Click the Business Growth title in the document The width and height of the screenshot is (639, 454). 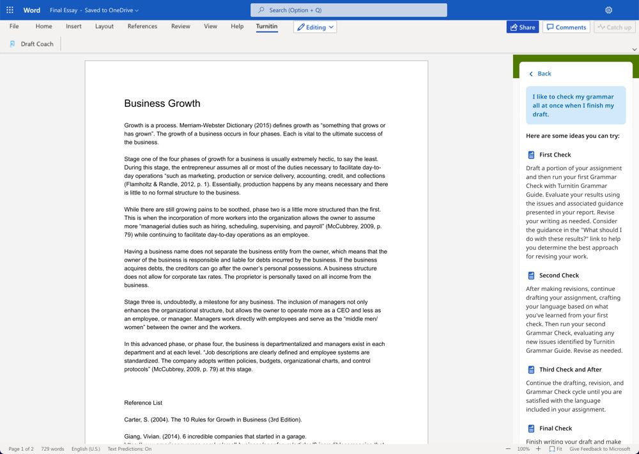[x=162, y=103]
